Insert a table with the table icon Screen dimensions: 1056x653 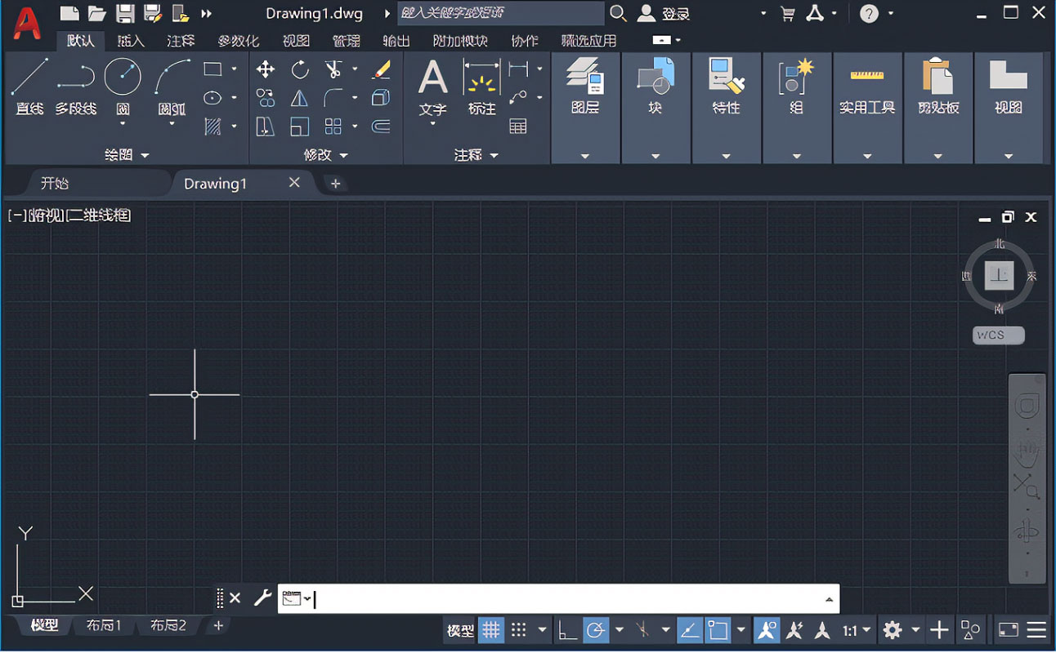[517, 127]
